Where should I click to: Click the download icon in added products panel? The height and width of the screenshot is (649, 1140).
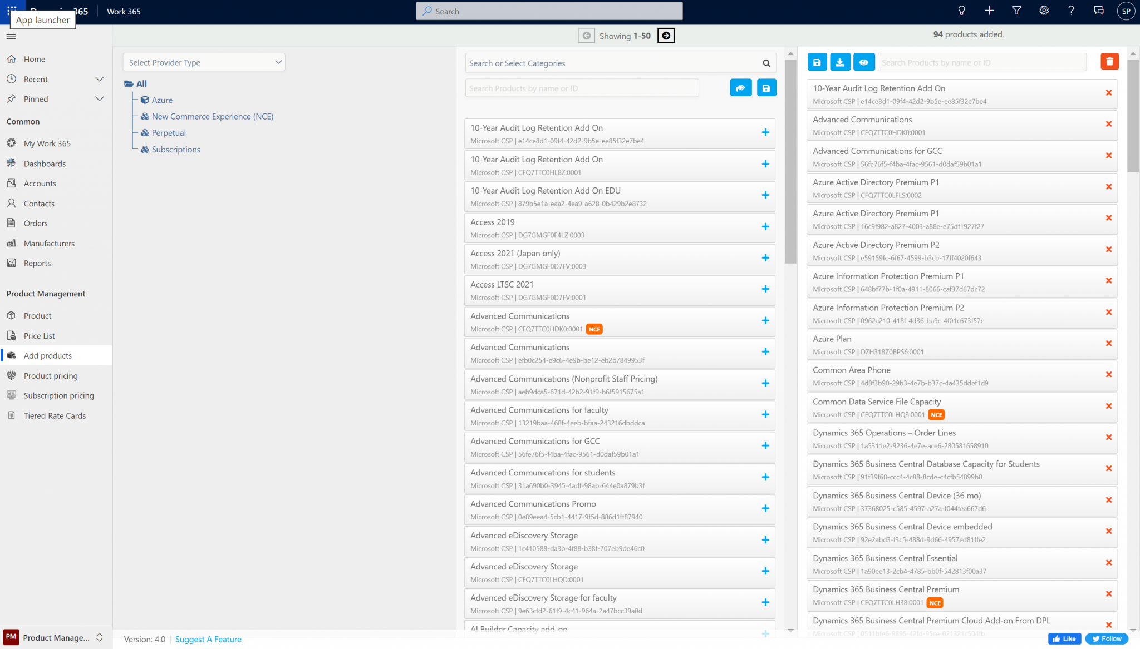coord(840,62)
